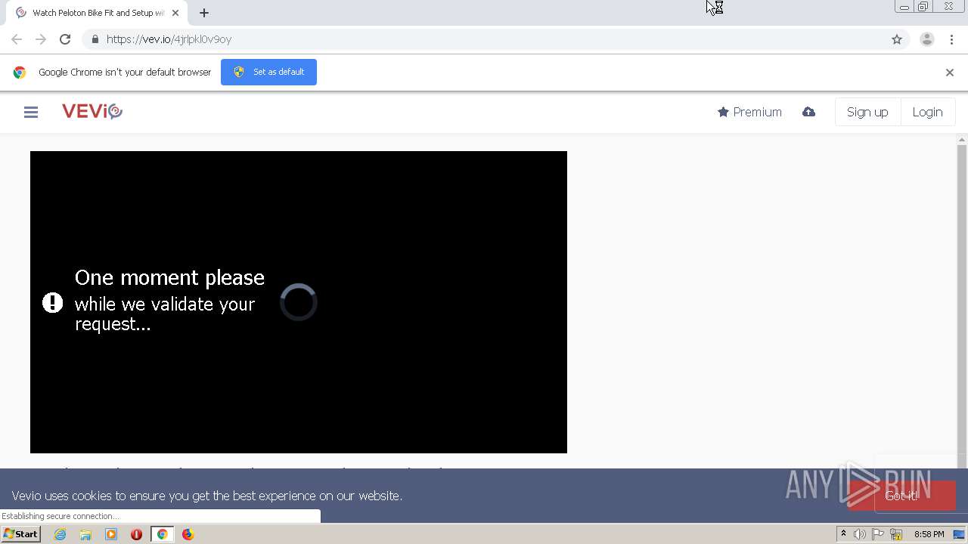Click the exclamation warning icon in player
Viewport: 968px width, 544px height.
tap(52, 303)
